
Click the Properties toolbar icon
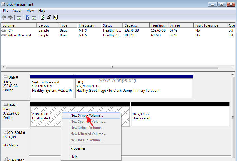pos(49,17)
